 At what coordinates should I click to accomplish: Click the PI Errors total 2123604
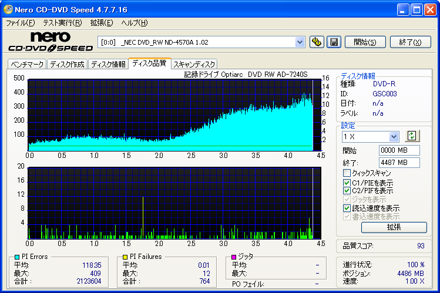(x=89, y=281)
